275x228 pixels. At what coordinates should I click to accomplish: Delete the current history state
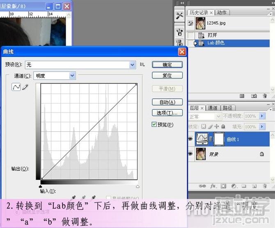tap(265, 96)
